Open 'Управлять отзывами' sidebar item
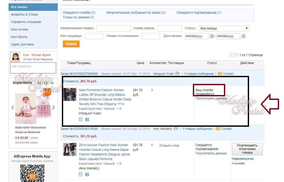The image size is (284, 182). (26, 22)
